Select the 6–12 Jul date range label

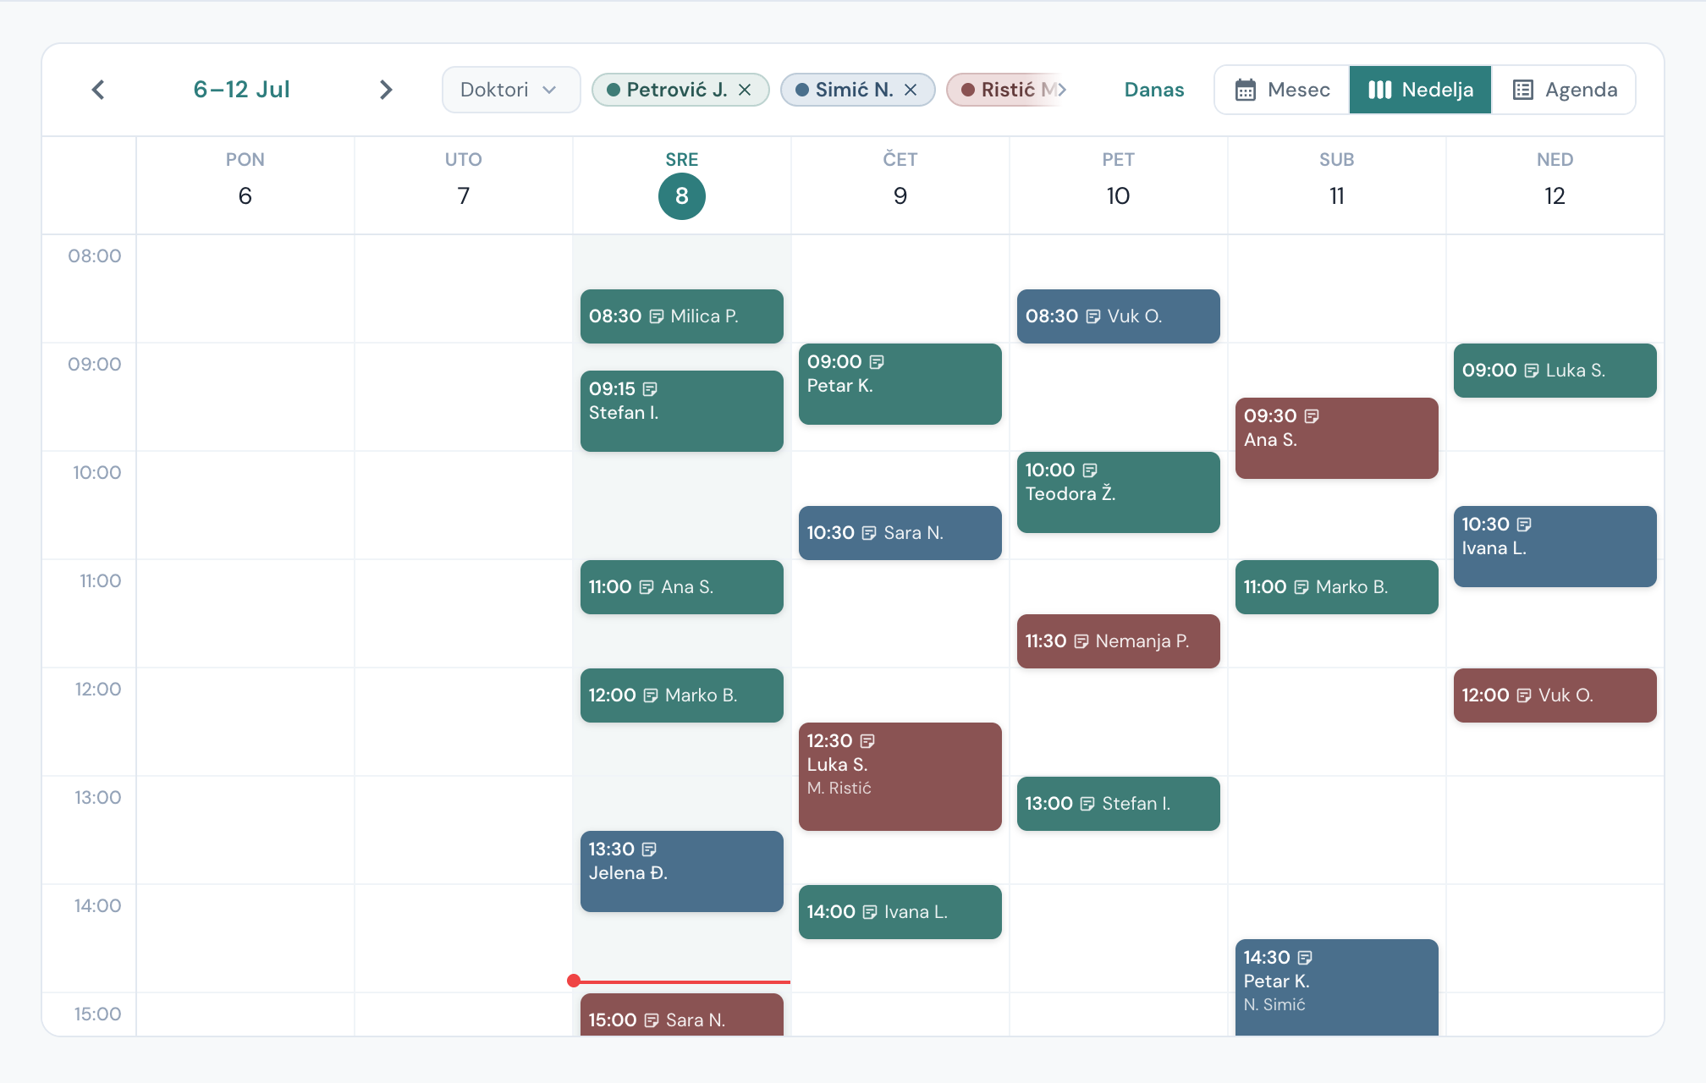[242, 90]
